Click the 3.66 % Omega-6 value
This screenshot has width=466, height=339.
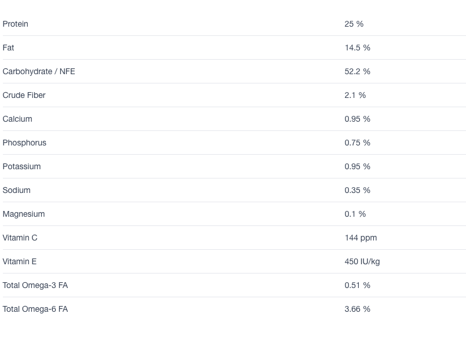point(358,309)
